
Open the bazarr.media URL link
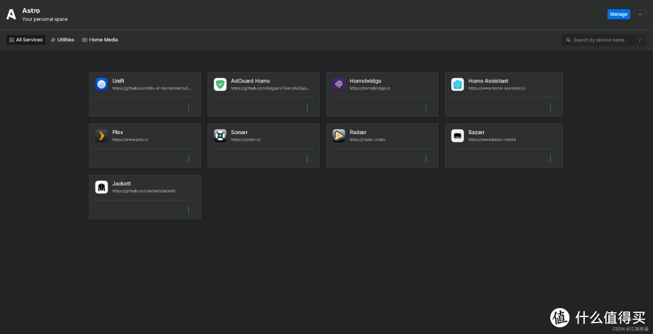492,140
